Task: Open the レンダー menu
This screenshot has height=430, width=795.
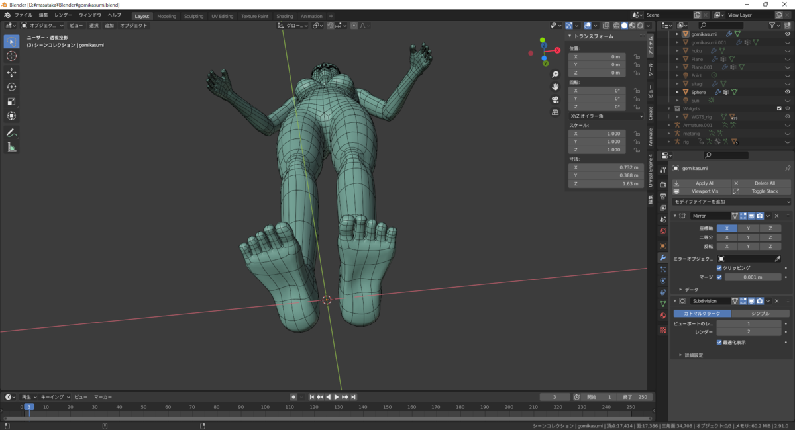Action: coord(64,15)
